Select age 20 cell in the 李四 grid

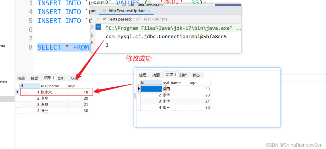(x=200, y=95)
